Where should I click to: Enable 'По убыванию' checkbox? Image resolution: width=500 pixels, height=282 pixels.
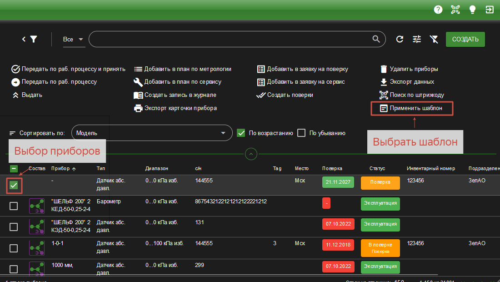click(x=301, y=133)
